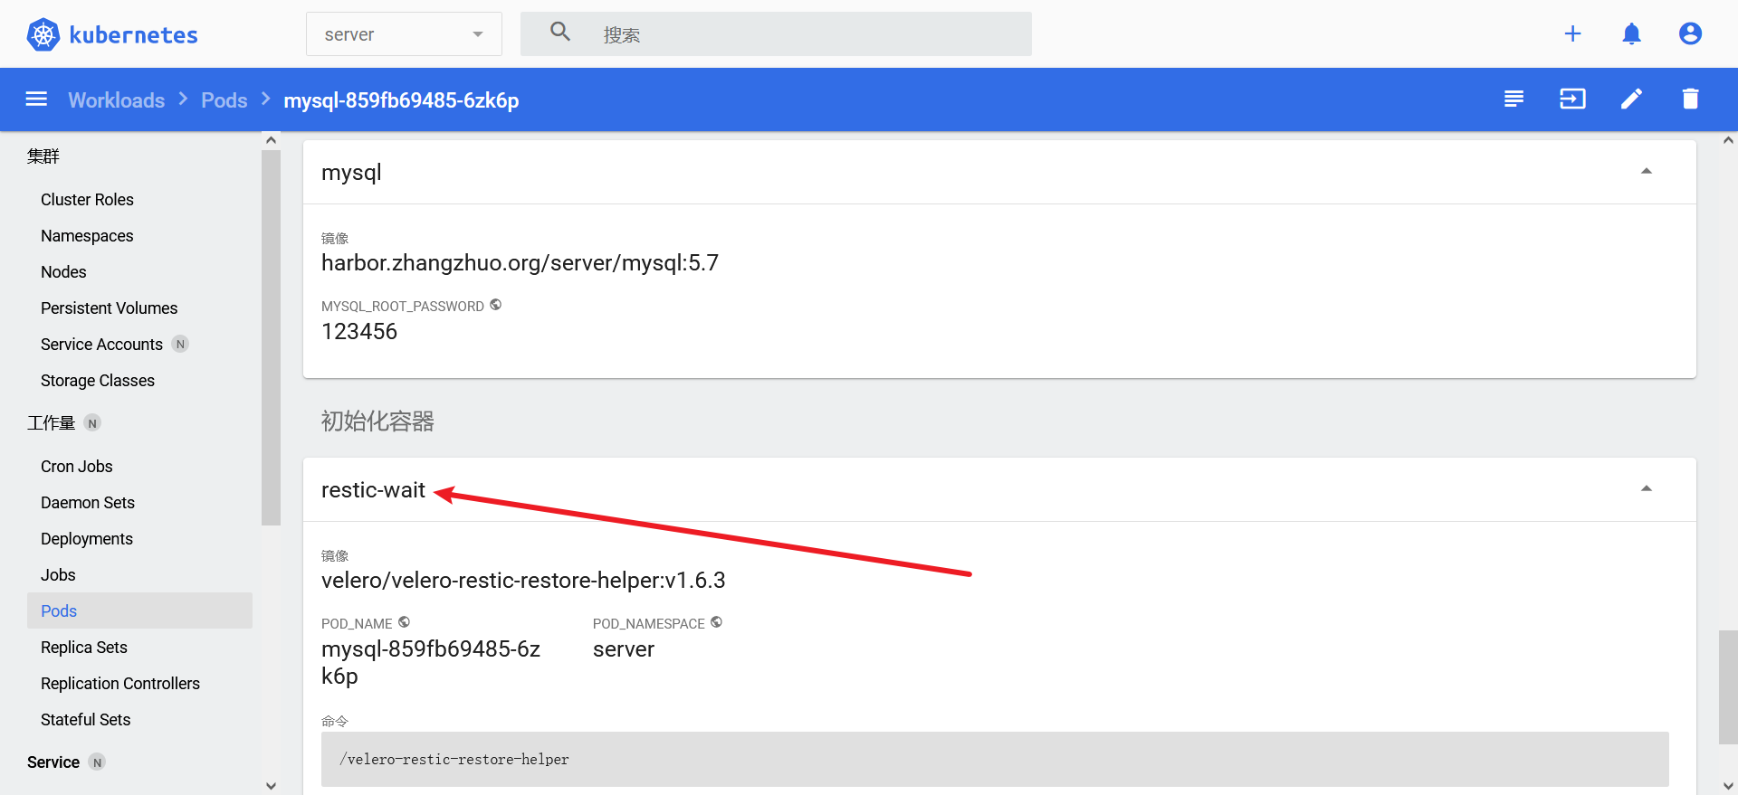Select Pods in sidebar
The width and height of the screenshot is (1738, 795).
pos(139,610)
